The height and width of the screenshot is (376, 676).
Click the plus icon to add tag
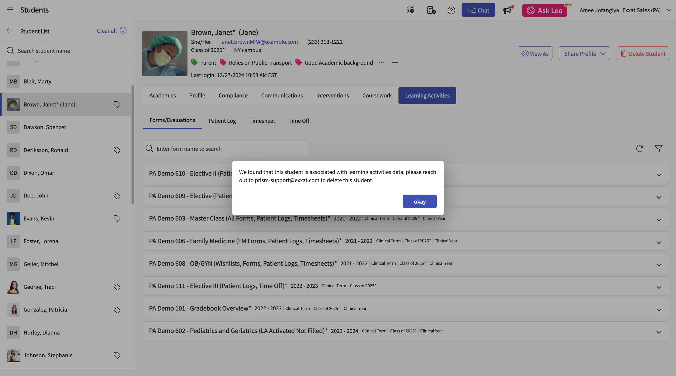395,63
